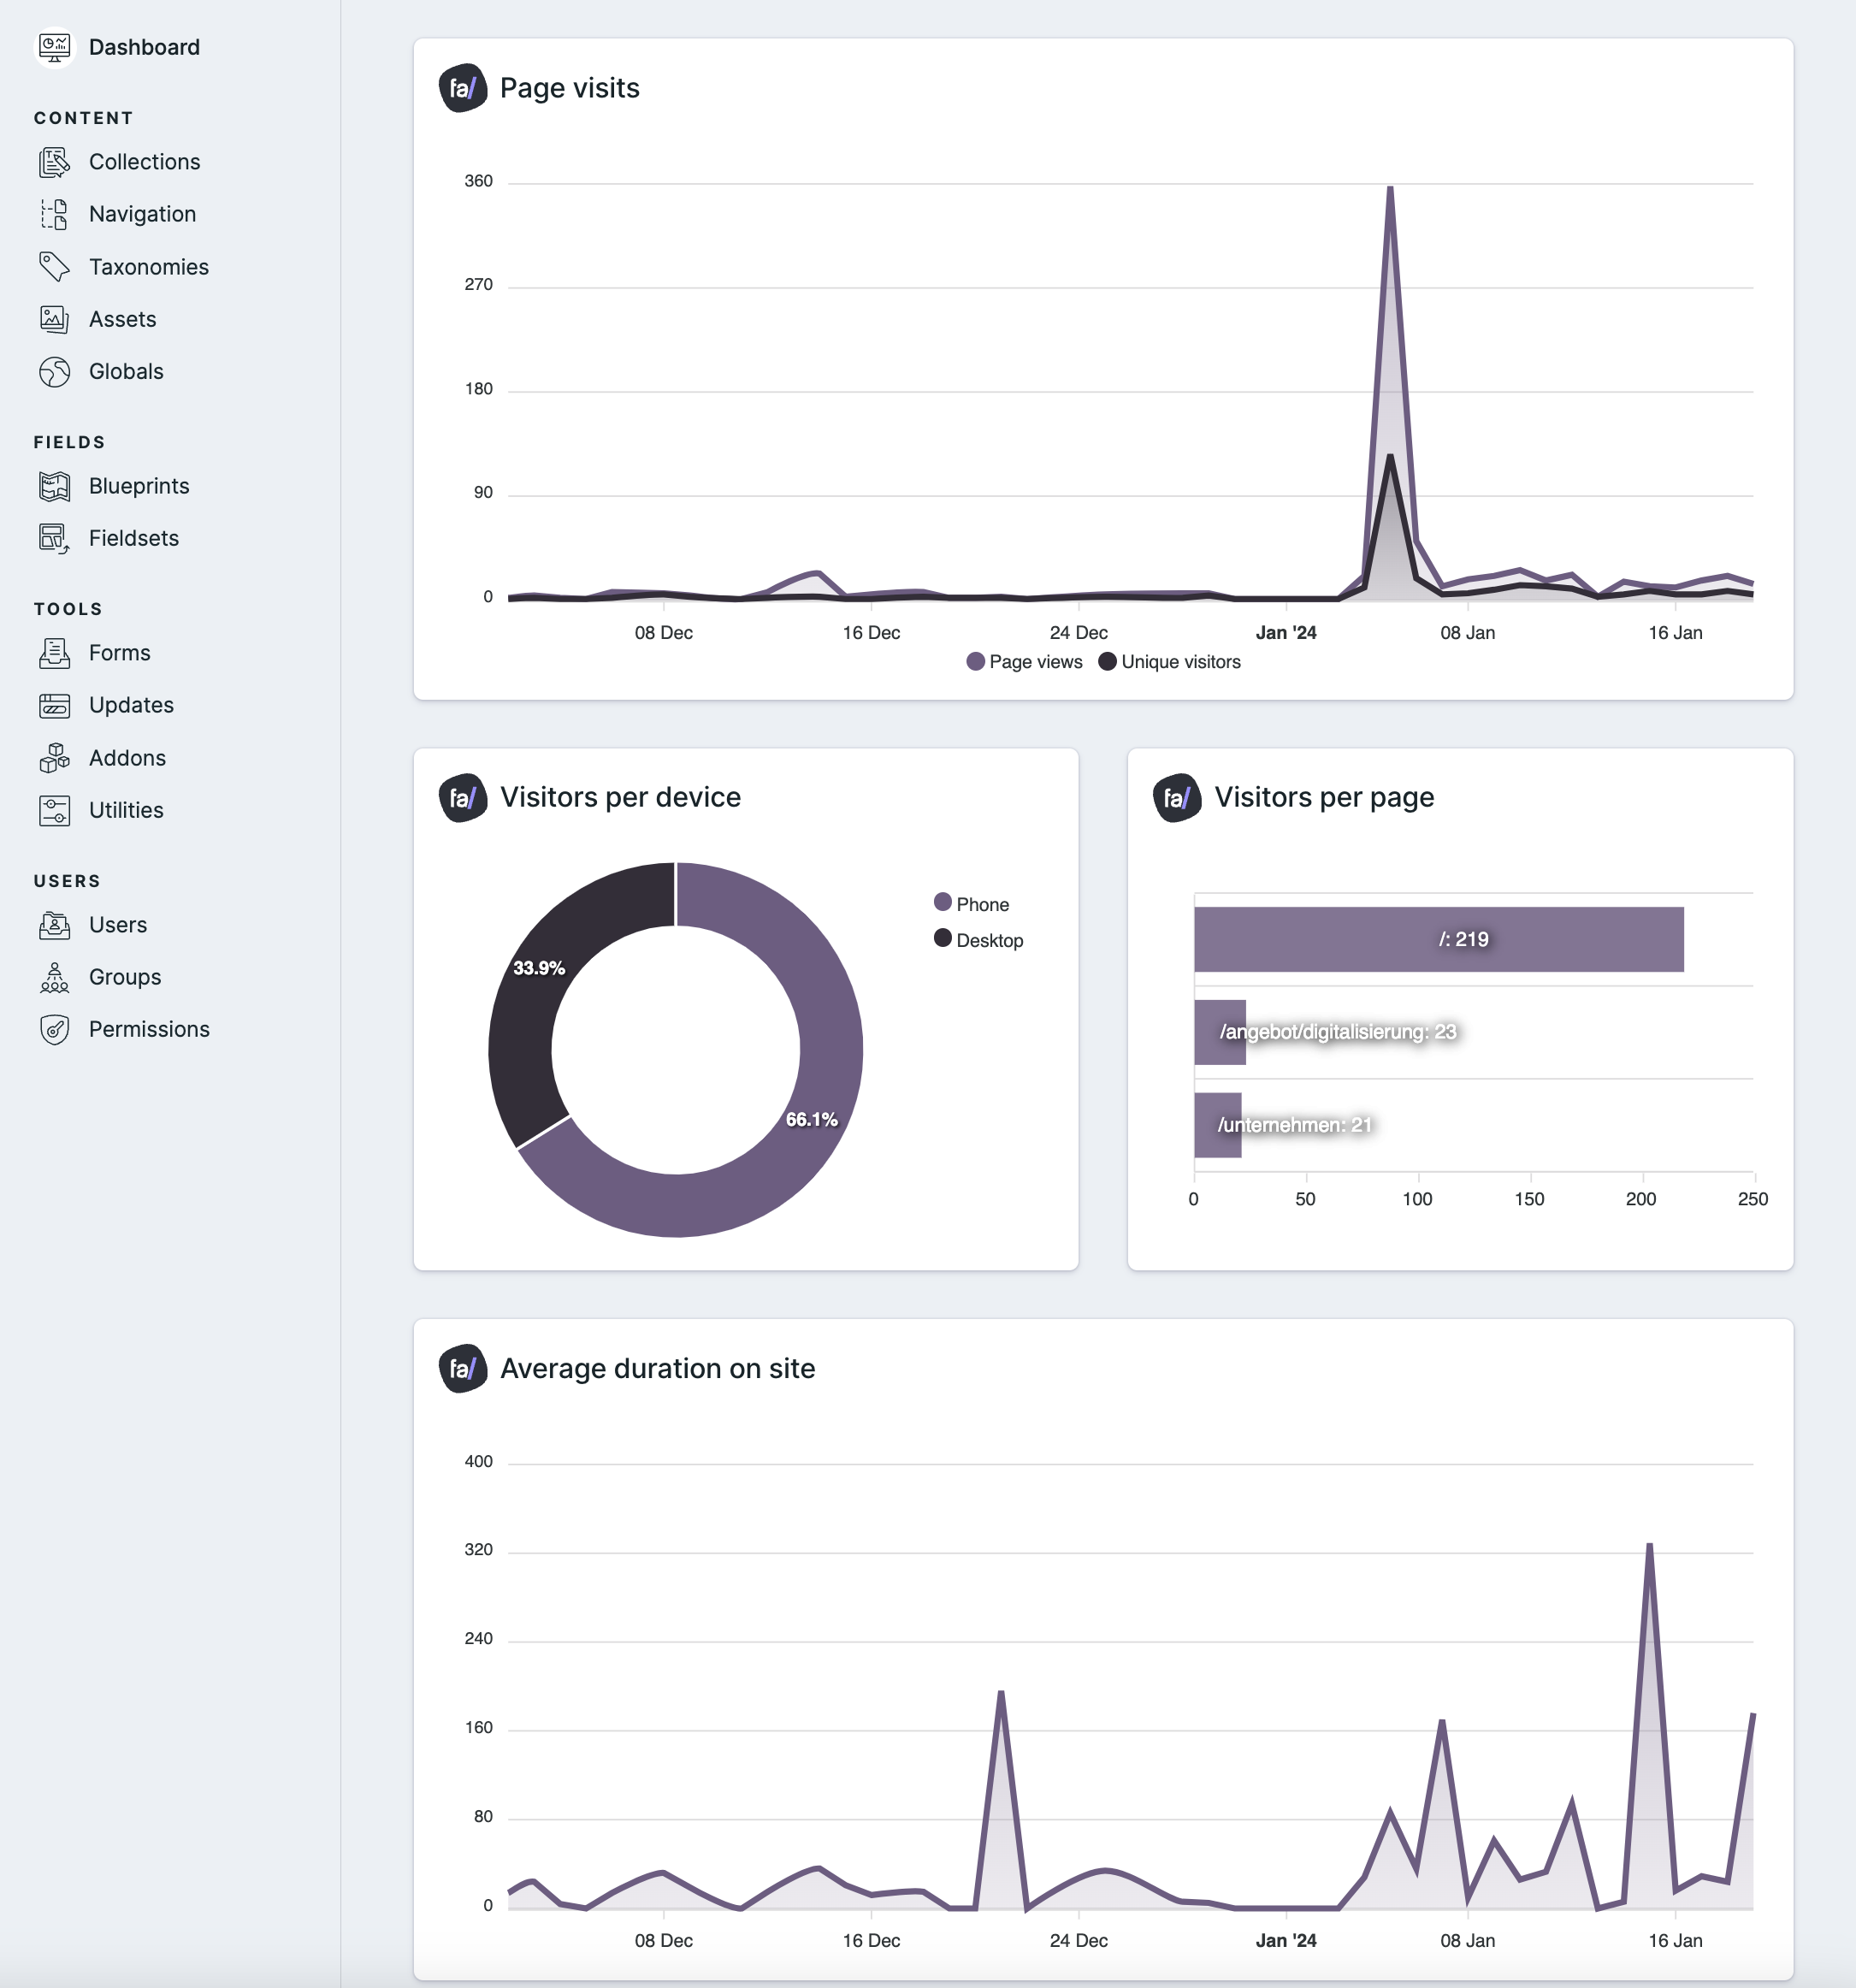Click the Taxonomies icon
This screenshot has width=1856, height=1988.
click(52, 265)
